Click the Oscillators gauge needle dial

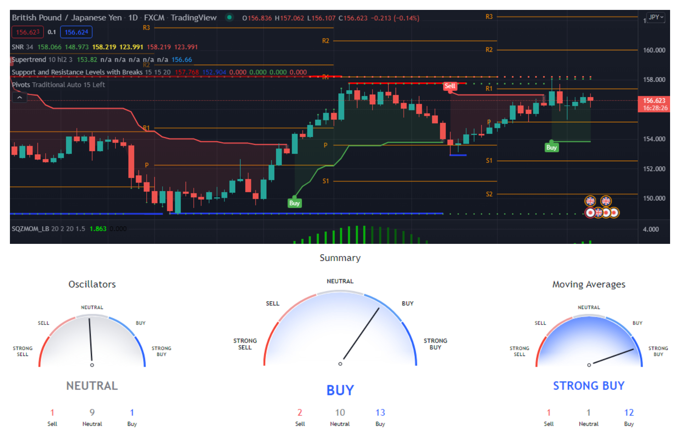click(x=92, y=341)
